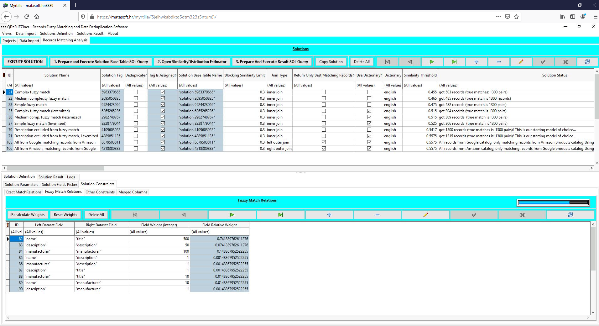
Task: Add new solution with plus icon
Action: coord(477,62)
